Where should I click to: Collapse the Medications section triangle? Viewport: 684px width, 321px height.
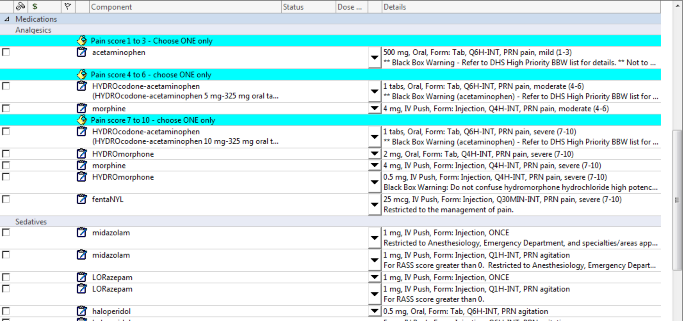[7, 19]
